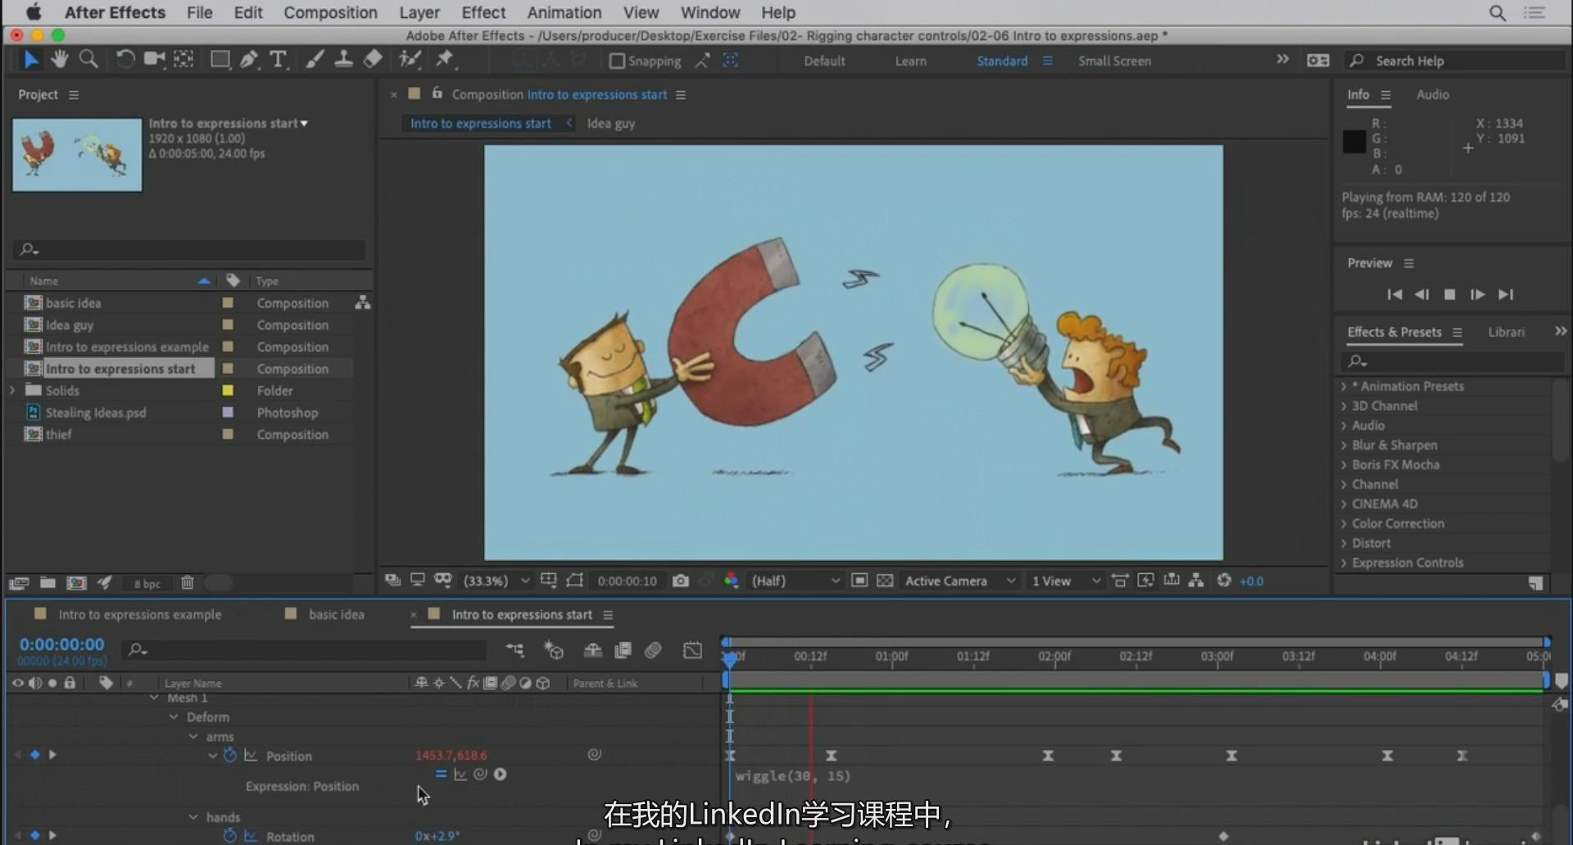
Task: Switch to the Audio panel tab
Action: coord(1432,94)
